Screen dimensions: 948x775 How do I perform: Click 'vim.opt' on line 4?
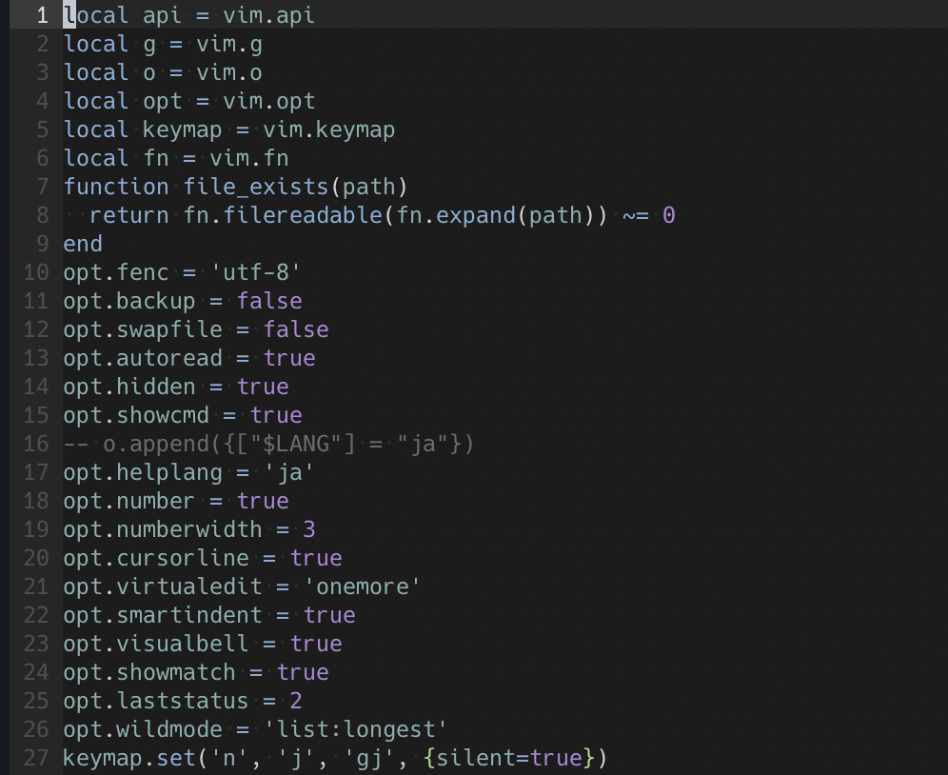(269, 101)
